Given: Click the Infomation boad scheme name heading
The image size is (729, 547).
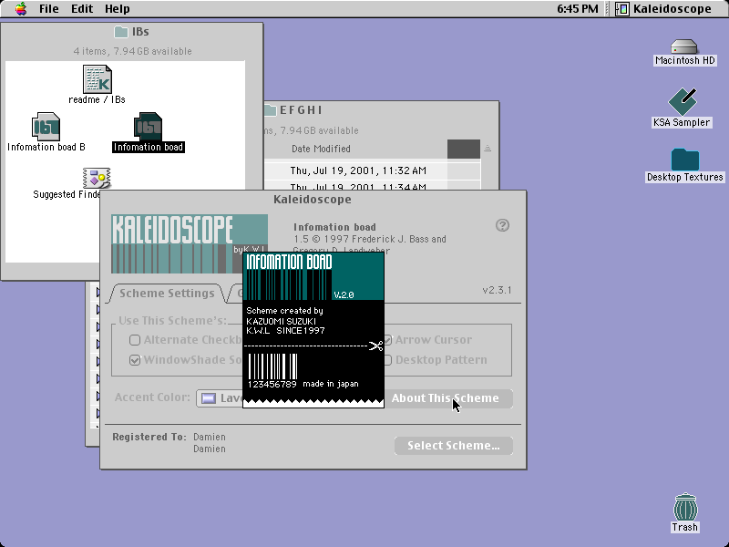Looking at the screenshot, I should tap(334, 227).
